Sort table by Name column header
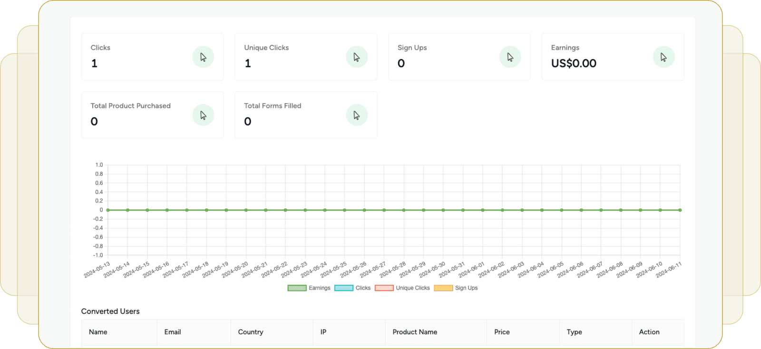This screenshot has height=349, width=761. pos(98,332)
